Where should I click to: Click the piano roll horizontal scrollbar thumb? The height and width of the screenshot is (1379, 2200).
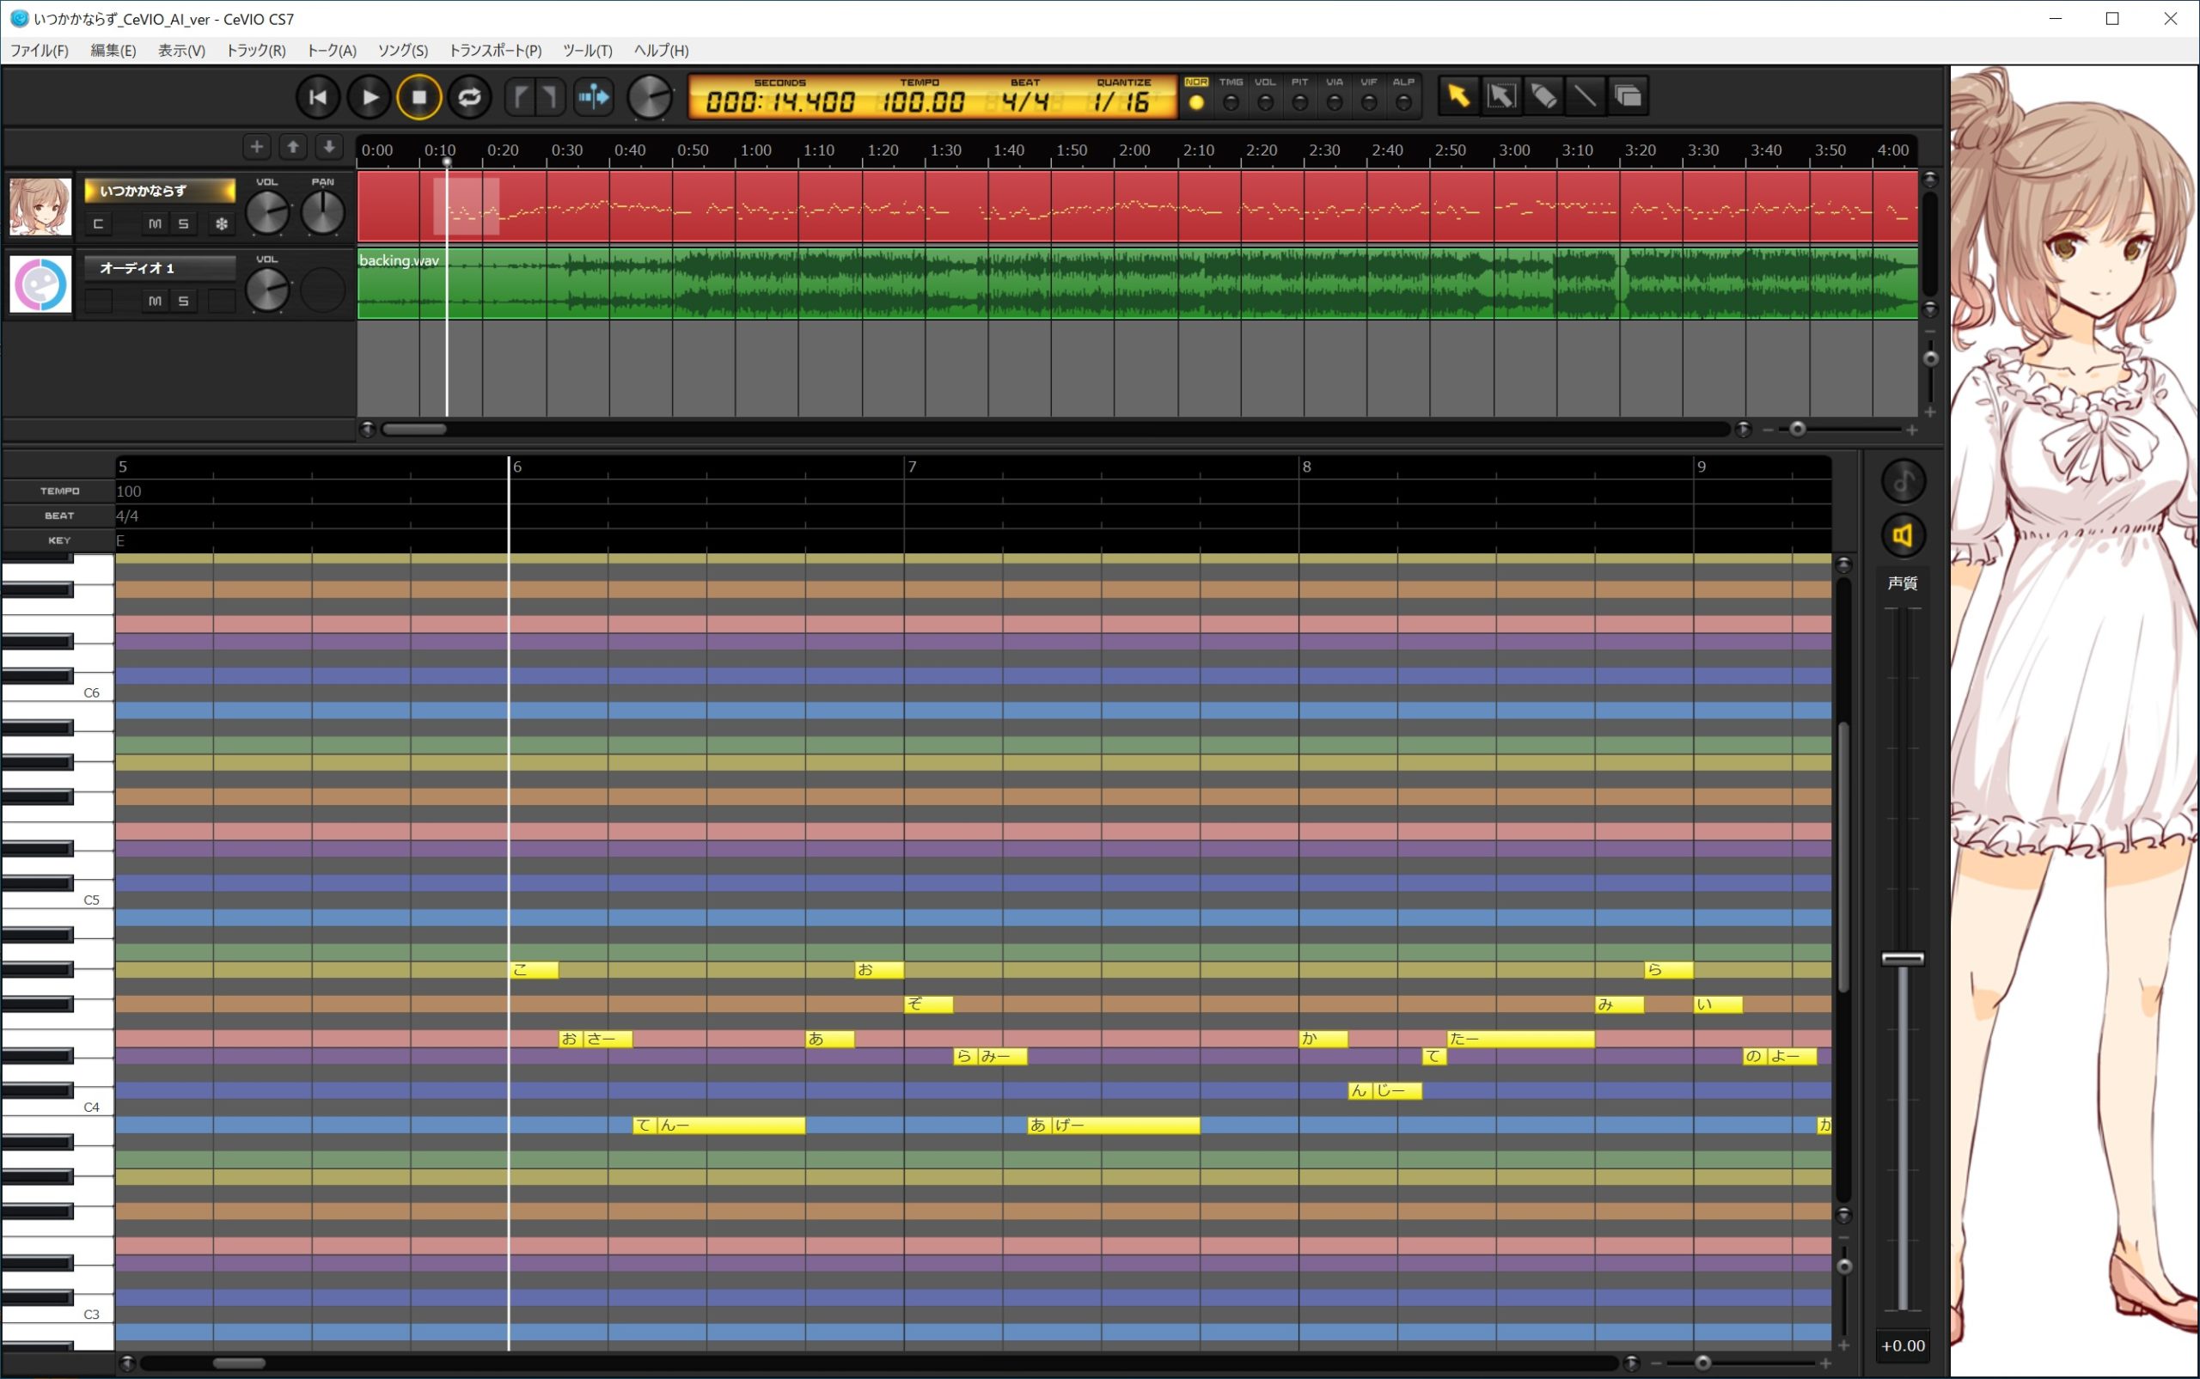click(x=239, y=1364)
